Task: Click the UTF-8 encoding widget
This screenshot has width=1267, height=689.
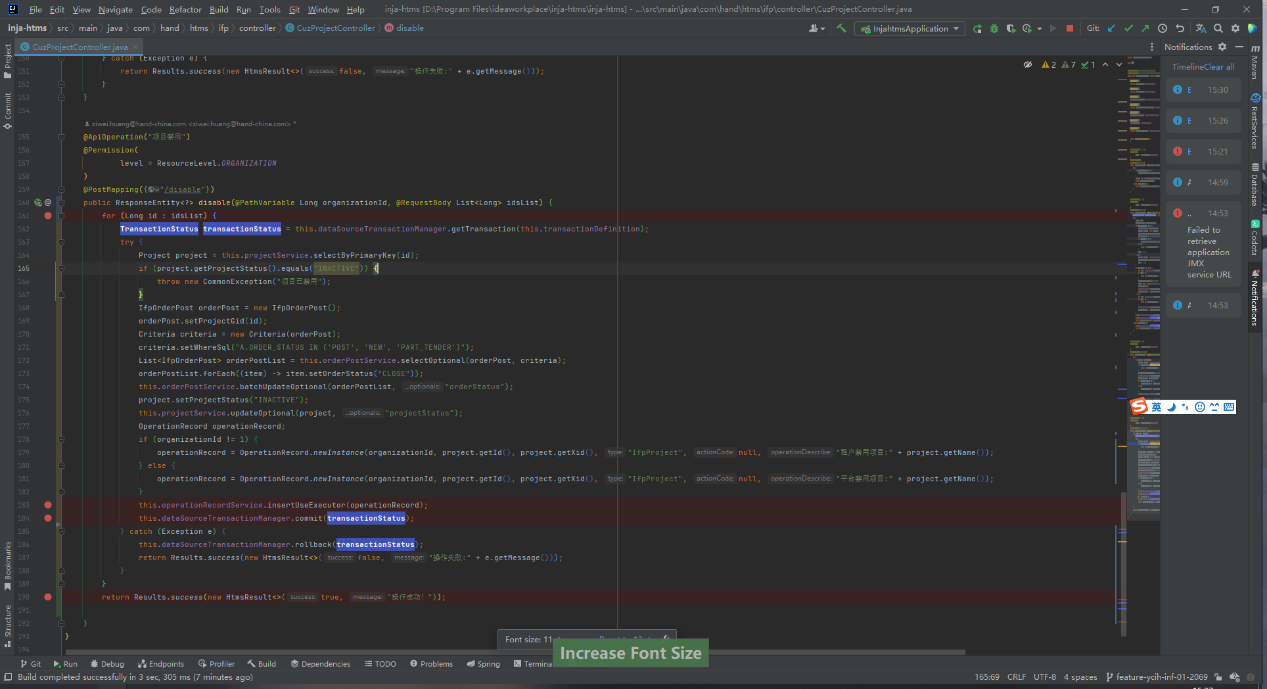Action: coord(1045,677)
